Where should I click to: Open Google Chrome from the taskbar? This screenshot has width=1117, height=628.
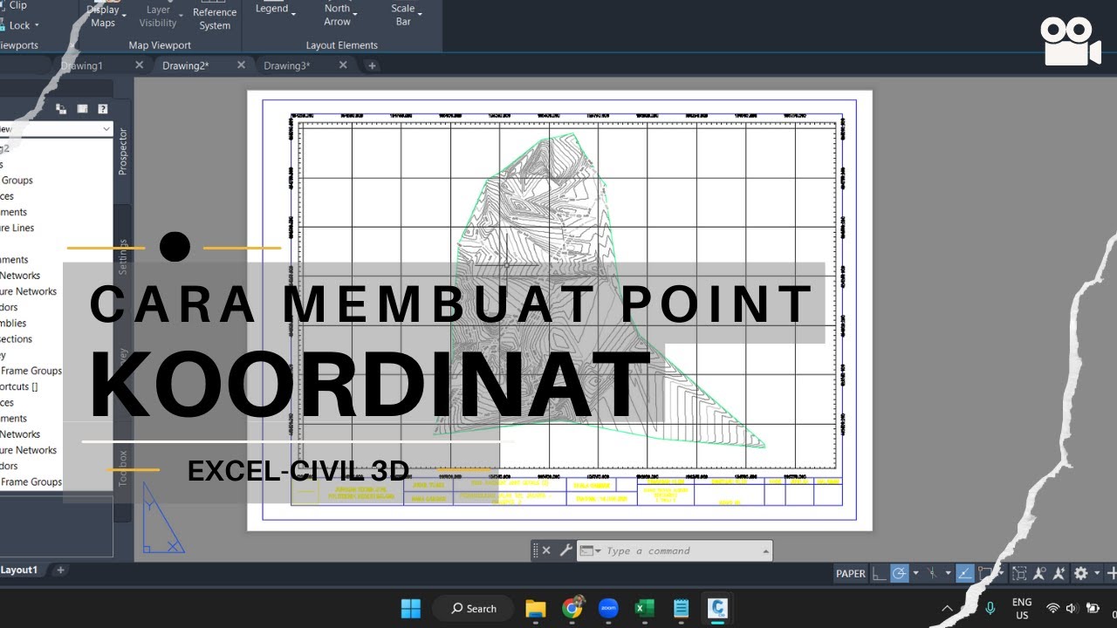[x=572, y=608]
